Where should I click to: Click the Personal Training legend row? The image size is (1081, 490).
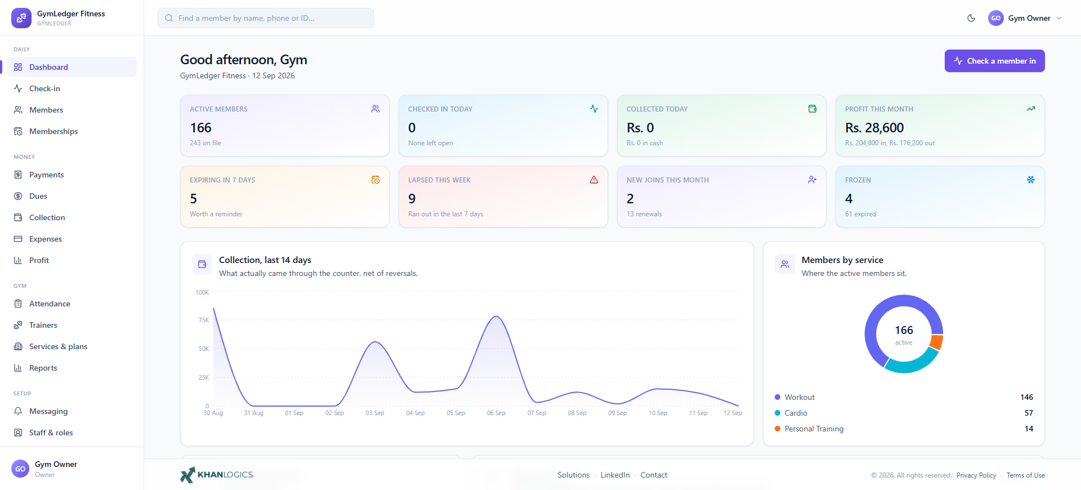(904, 429)
